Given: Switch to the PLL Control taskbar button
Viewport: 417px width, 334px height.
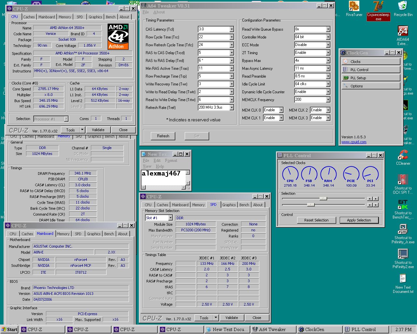Looking at the screenshot, I should point(366,329).
